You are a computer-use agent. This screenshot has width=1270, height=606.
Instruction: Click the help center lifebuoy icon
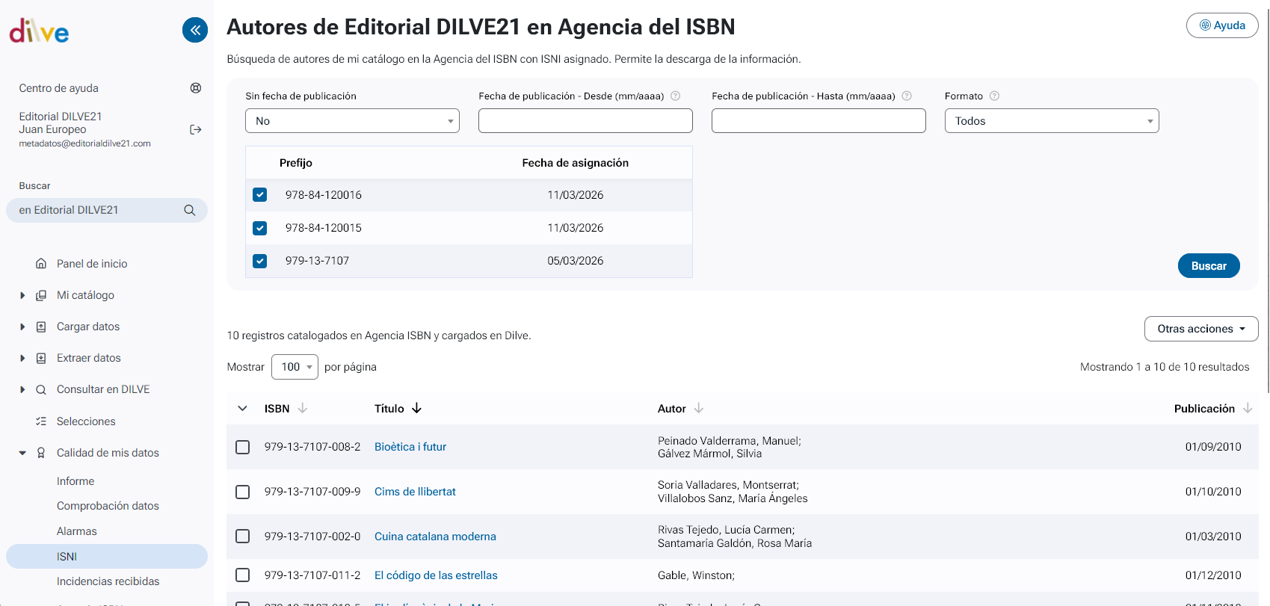click(196, 88)
